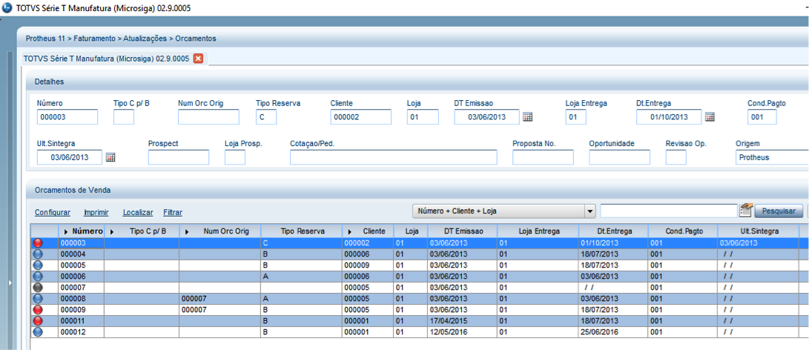
Task: Close the TOTVS Série T Manufatura tab
Action: pos(198,59)
